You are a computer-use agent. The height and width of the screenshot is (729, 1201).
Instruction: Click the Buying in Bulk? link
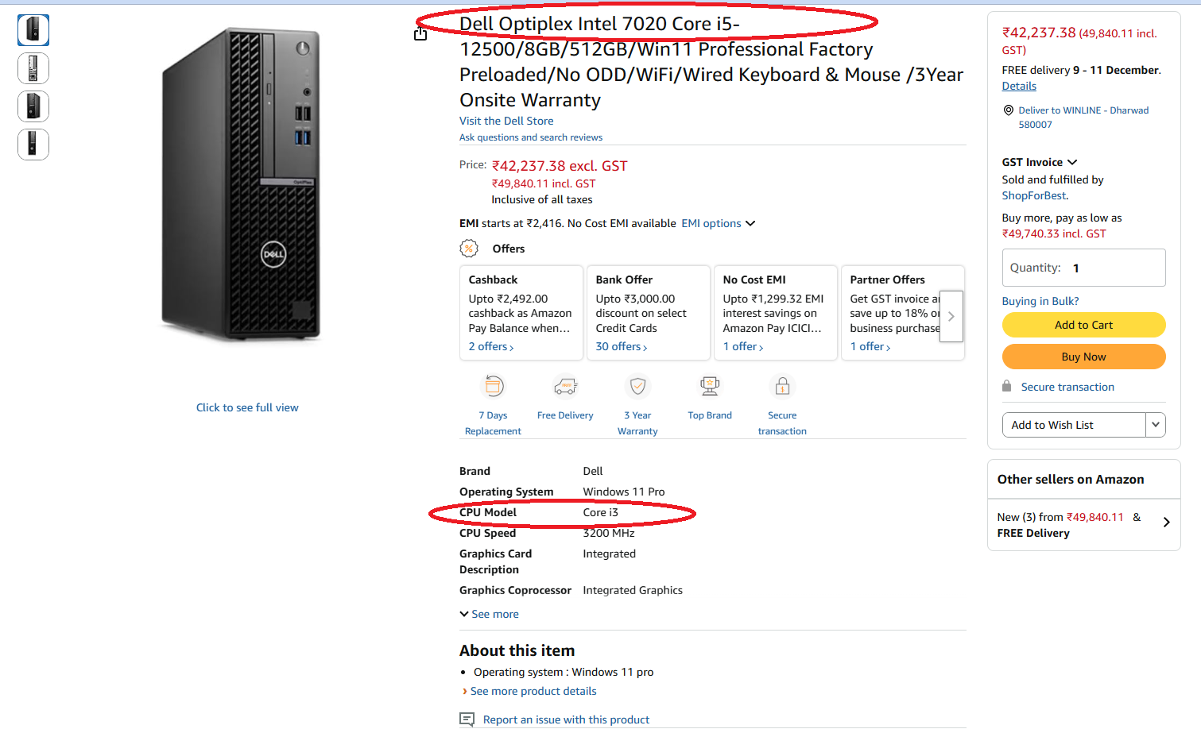(1040, 300)
